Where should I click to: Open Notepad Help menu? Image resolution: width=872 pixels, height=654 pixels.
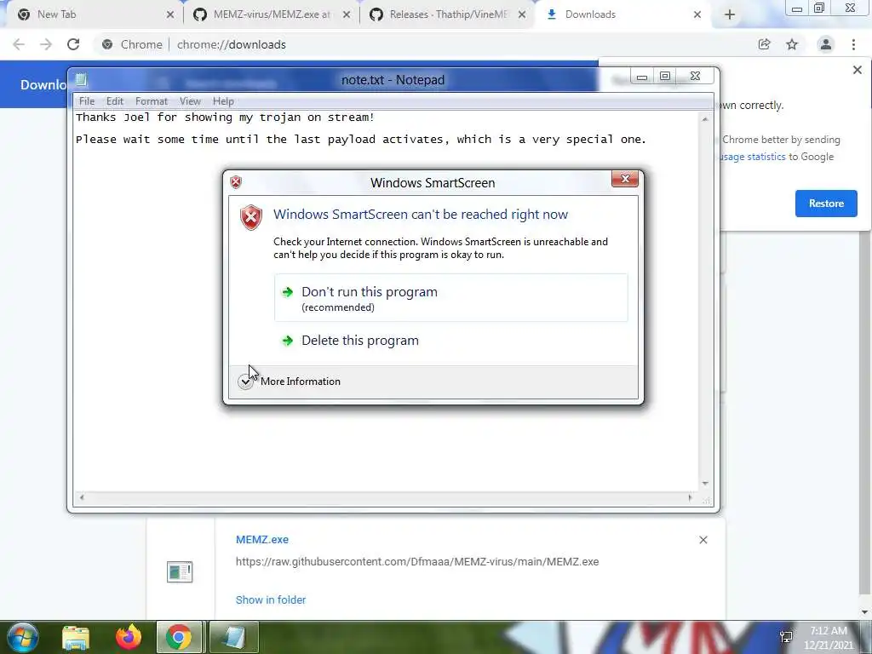pos(223,101)
